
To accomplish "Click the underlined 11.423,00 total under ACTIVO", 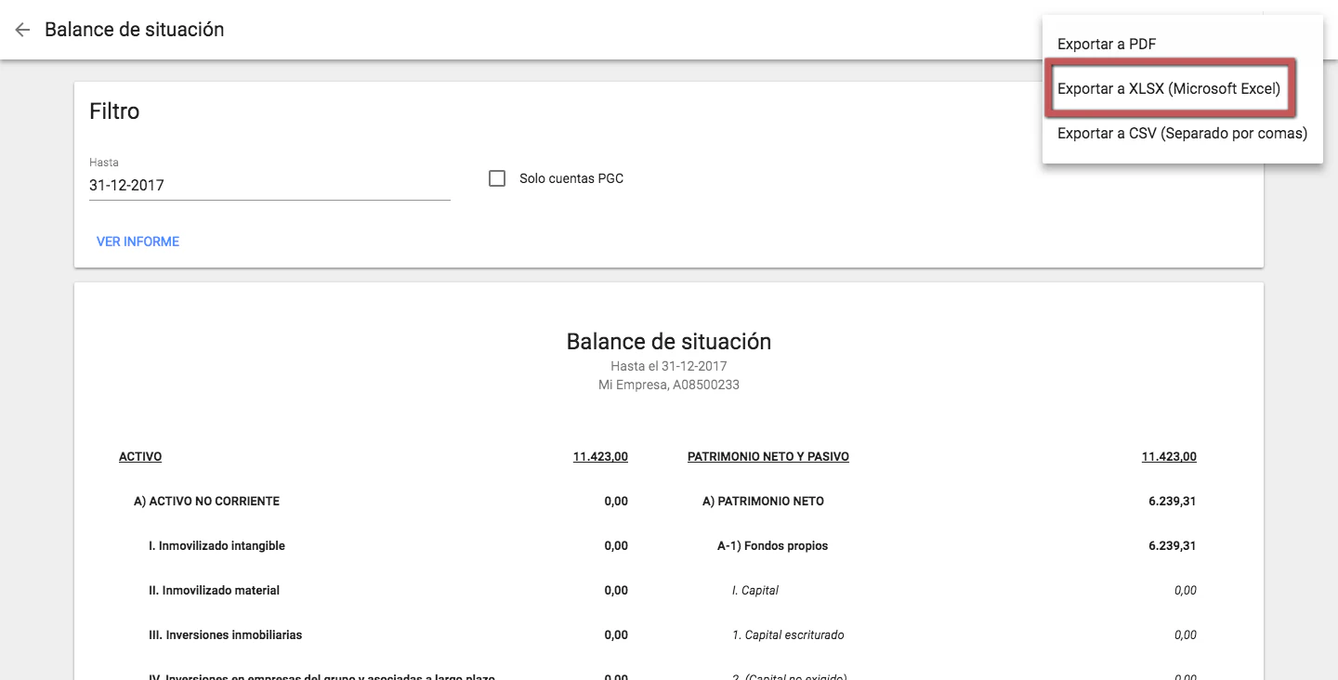I will click(x=601, y=456).
